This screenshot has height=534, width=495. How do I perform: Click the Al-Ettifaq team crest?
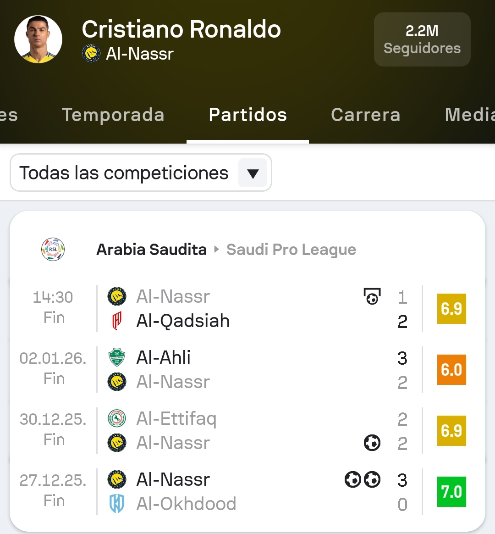click(117, 418)
